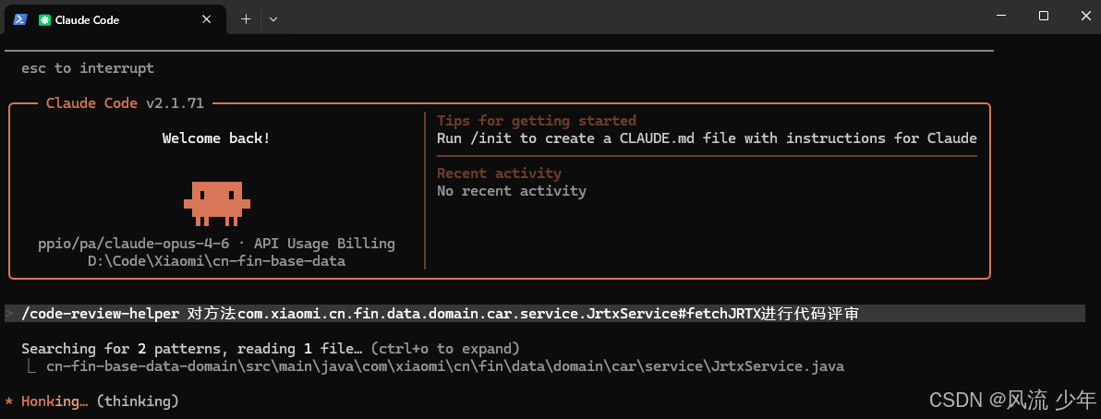Viewport: 1101px width, 419px height.
Task: Open a new terminal tab
Action: pos(246,19)
